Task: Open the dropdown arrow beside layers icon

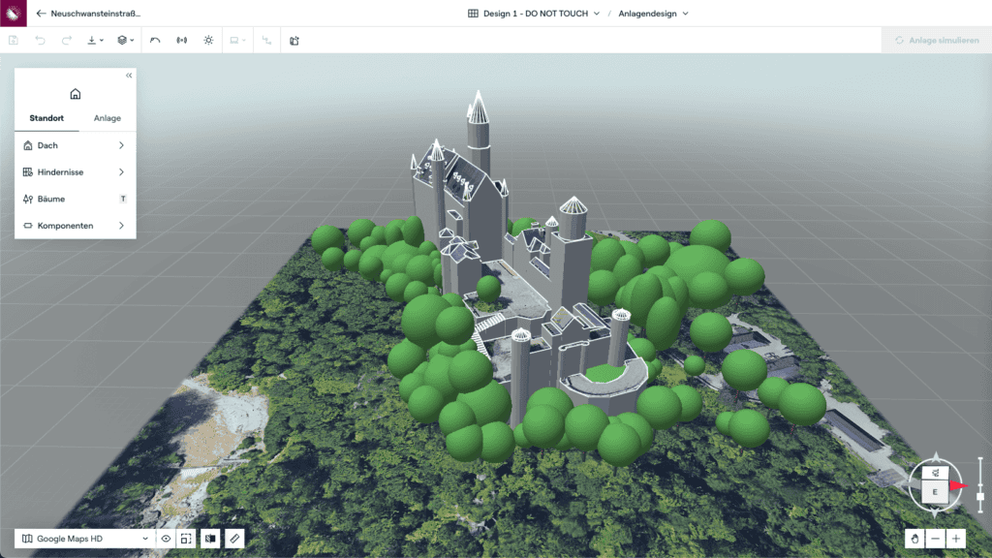Action: pyautogui.click(x=132, y=41)
